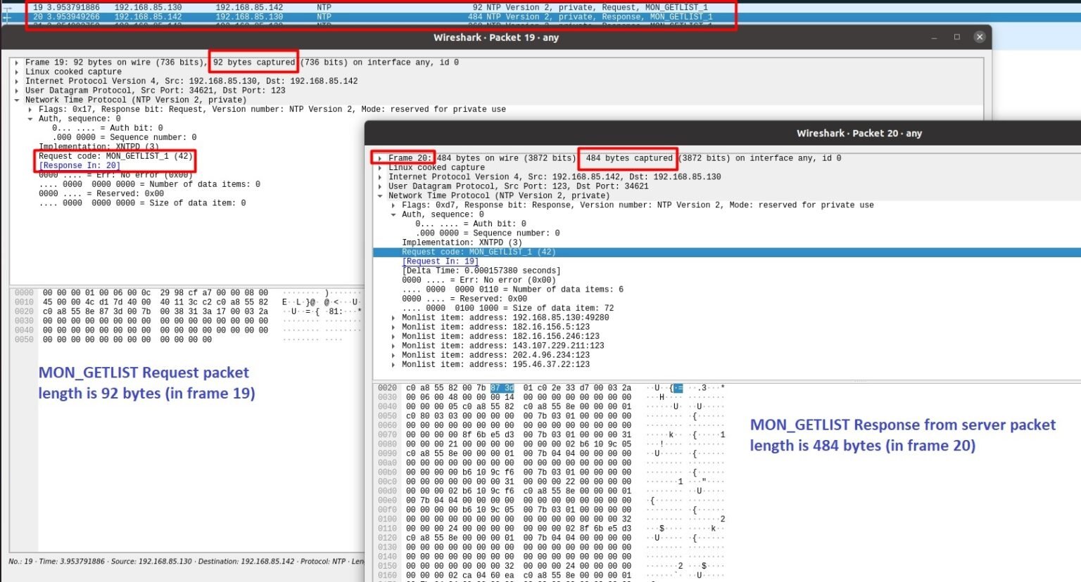Expand Linux cooked capture in Packet 19
This screenshot has width=1081, height=582.
point(17,71)
